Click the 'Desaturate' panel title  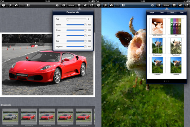coord(73,12)
